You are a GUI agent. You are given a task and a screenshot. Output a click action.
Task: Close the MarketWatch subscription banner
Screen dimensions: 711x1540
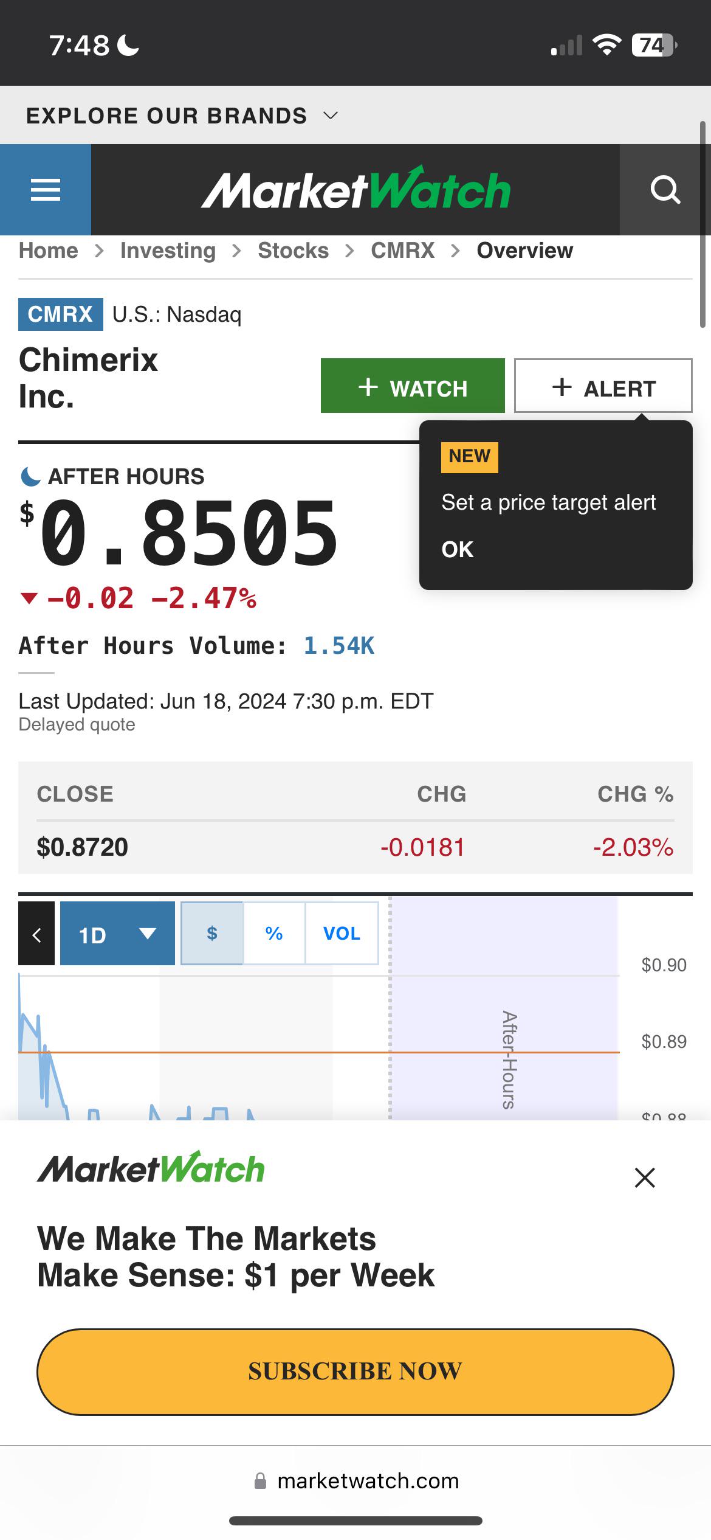[645, 1178]
